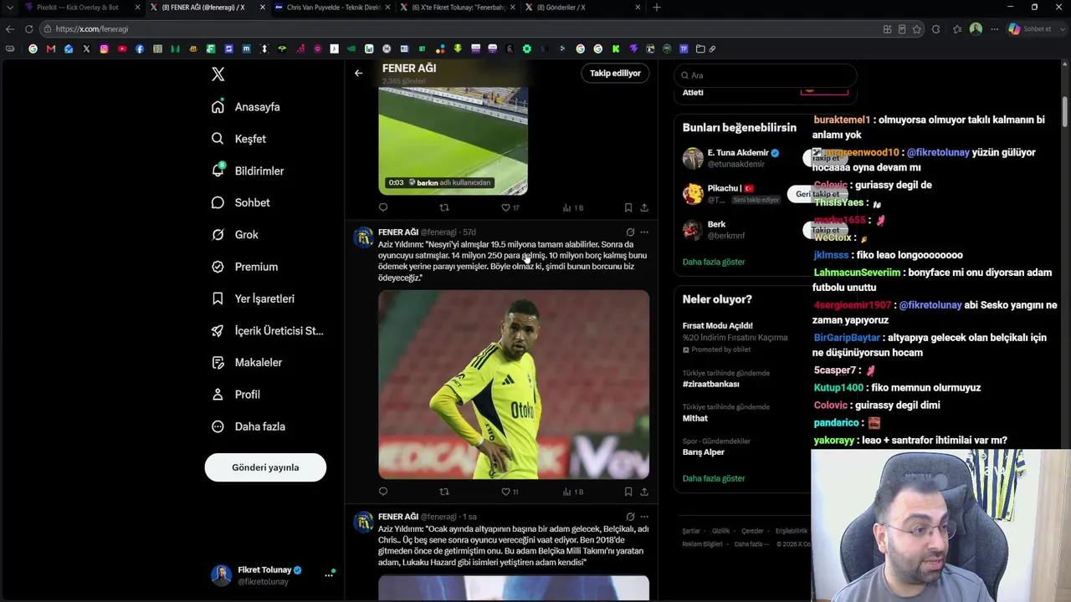Viewport: 1071px width, 602px height.
Task: Open Keşfet search page
Action: (239, 139)
